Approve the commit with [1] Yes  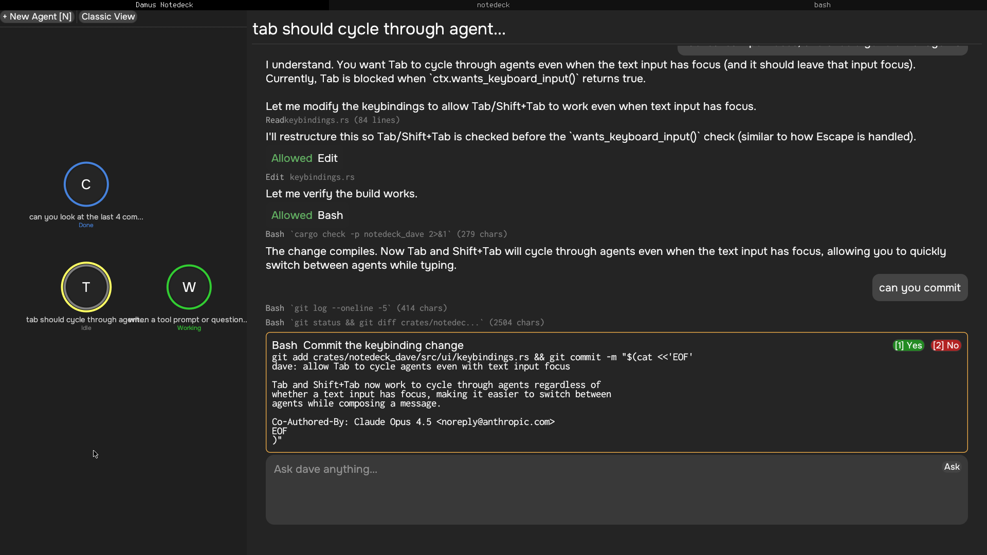(908, 345)
